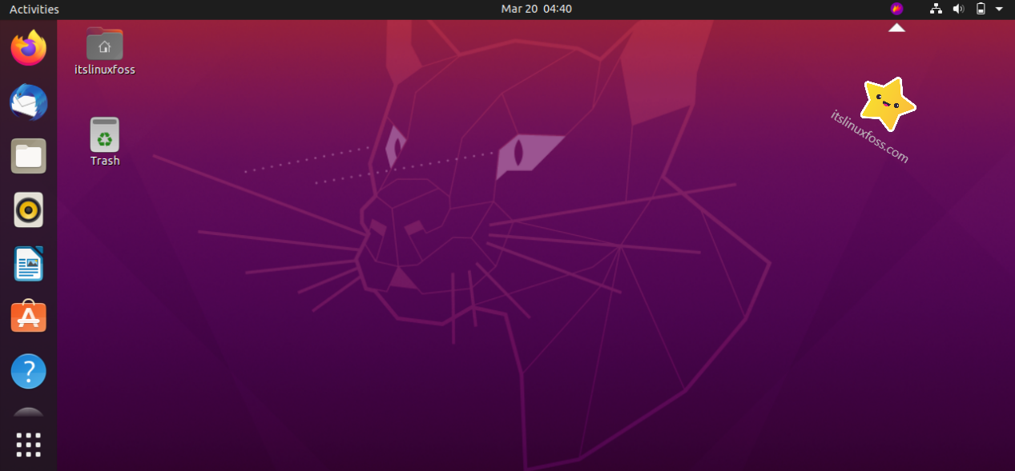Open the Activities overview
The image size is (1015, 471).
coord(34,9)
